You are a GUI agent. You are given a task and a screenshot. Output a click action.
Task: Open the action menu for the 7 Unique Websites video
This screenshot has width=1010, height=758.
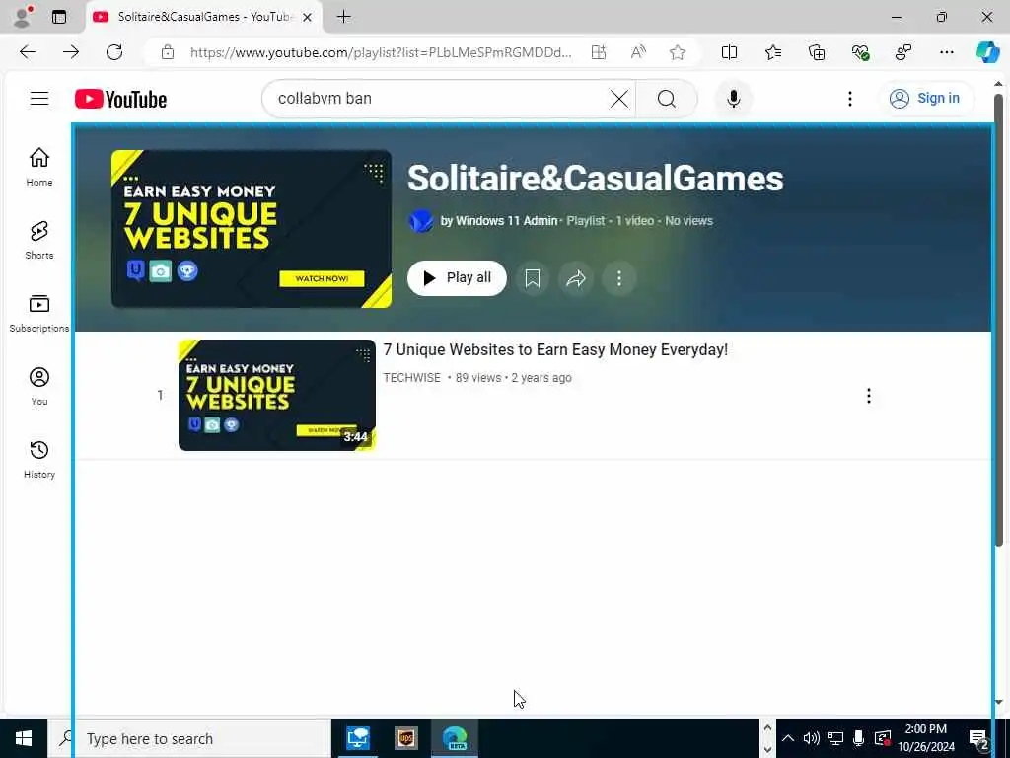(x=868, y=396)
